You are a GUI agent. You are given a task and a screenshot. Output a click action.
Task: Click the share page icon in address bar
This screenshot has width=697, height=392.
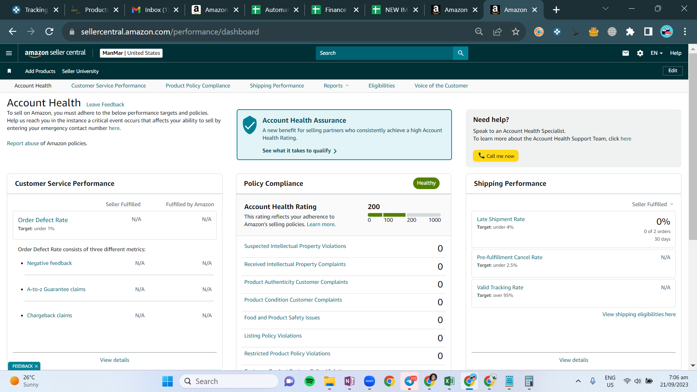point(497,32)
